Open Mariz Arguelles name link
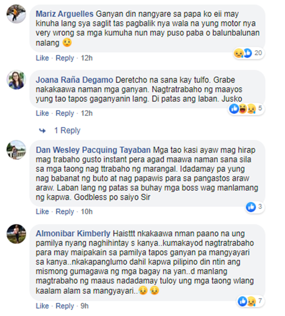The width and height of the screenshot is (285, 316). [65, 14]
